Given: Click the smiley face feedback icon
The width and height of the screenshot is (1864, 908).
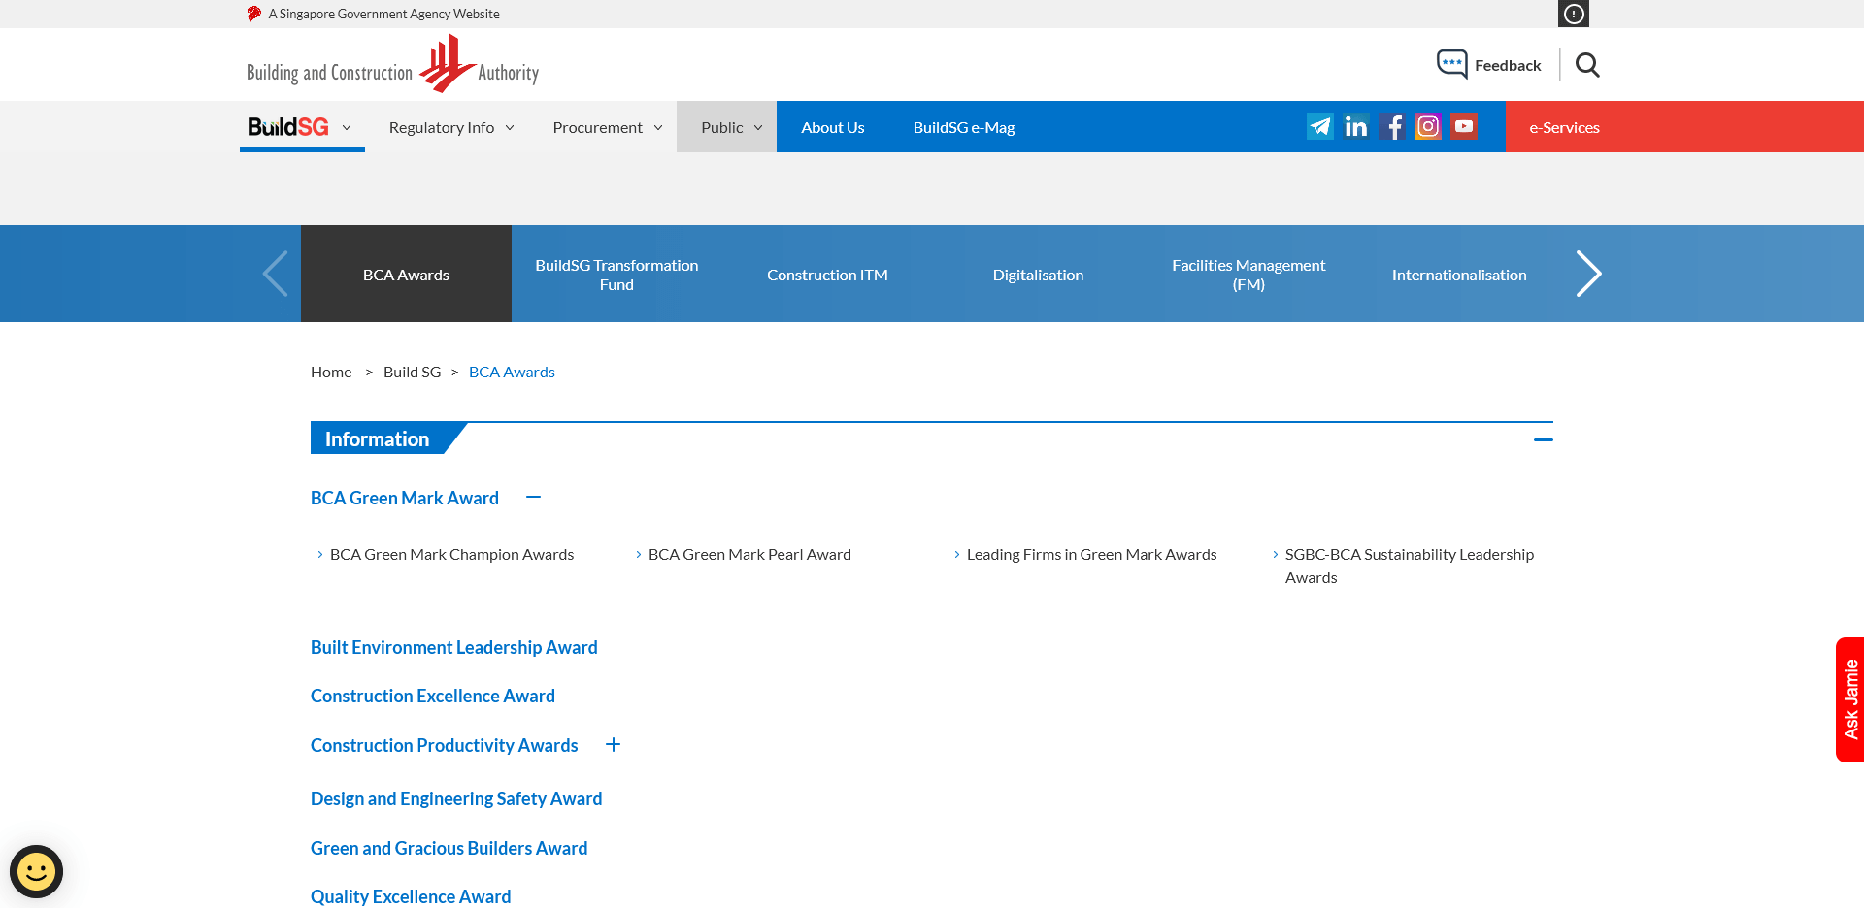Looking at the screenshot, I should pos(37,871).
